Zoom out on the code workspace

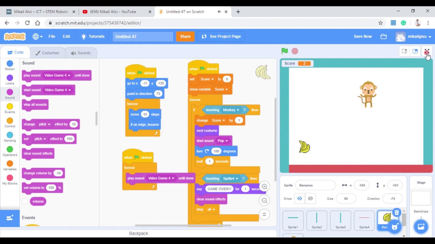click(264, 201)
